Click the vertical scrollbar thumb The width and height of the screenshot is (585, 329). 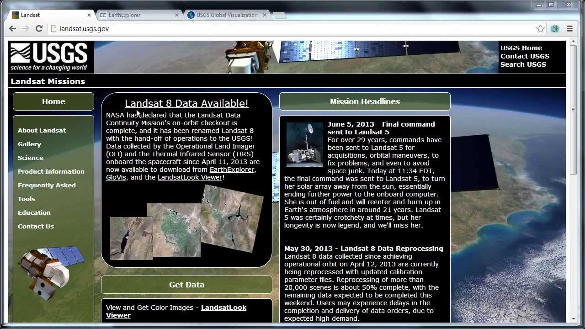click(x=573, y=110)
